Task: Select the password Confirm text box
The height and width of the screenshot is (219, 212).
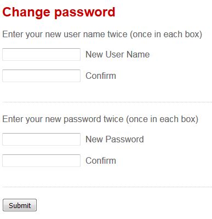Action: [x=41, y=160]
